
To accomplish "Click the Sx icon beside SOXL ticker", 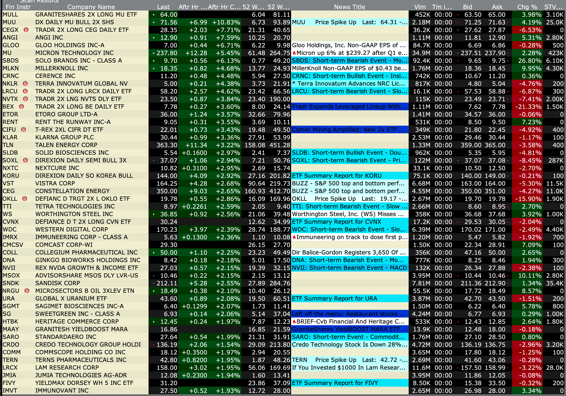I will click(x=25, y=160).
